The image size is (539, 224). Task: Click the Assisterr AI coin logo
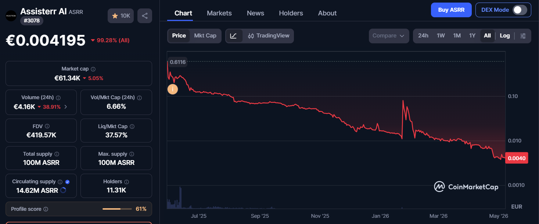11,16
